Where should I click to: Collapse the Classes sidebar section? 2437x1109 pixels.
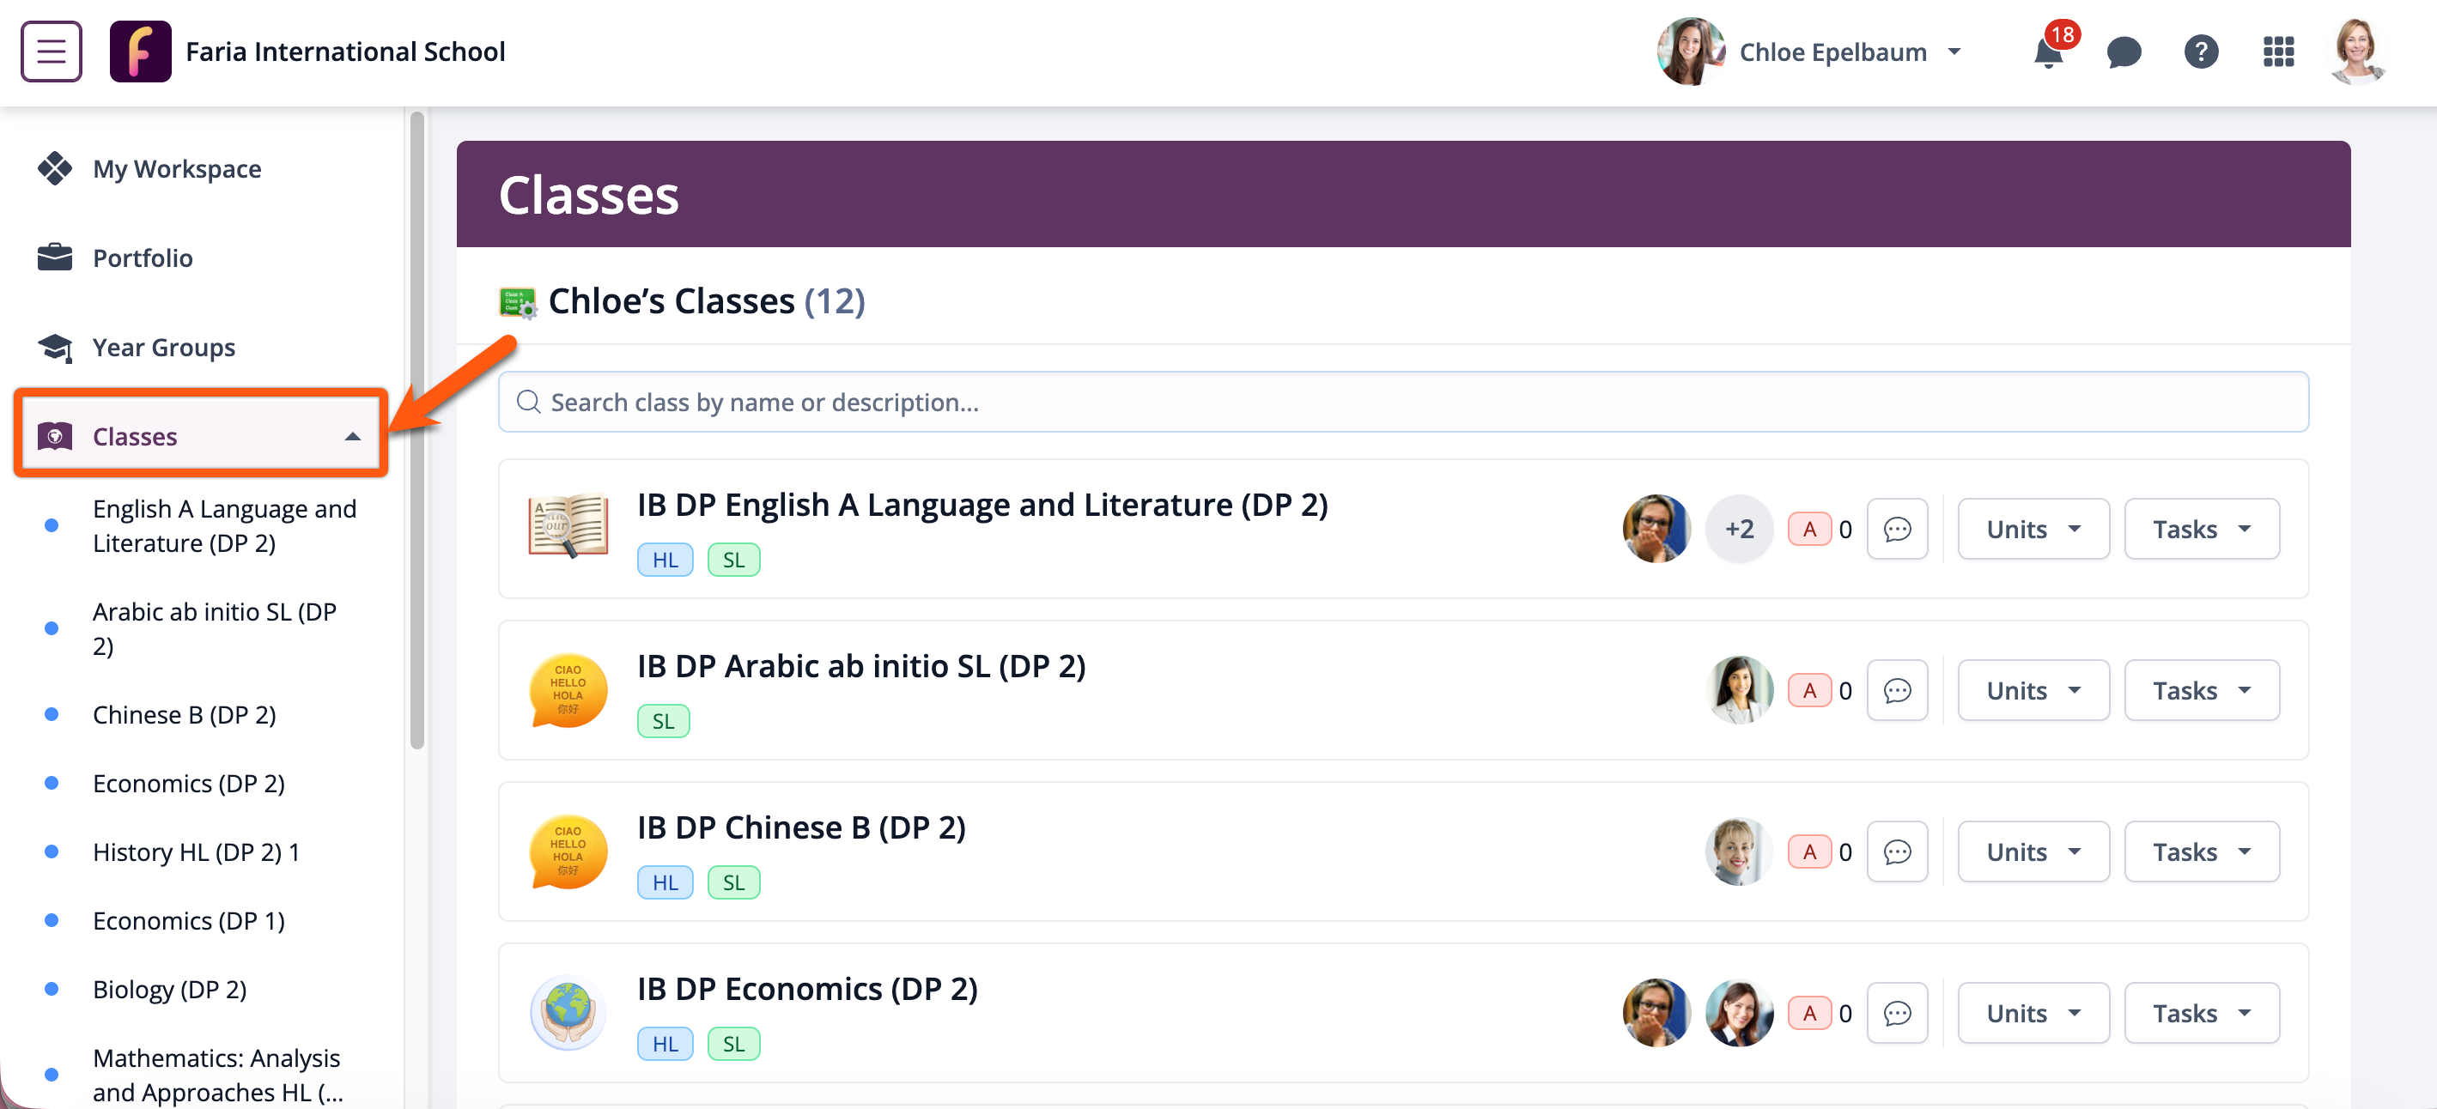pyautogui.click(x=352, y=437)
